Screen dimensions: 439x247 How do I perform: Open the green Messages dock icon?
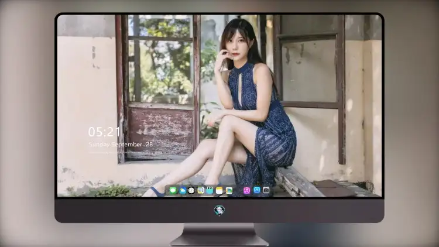pyautogui.click(x=173, y=191)
